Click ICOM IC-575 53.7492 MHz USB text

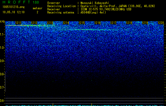pyautogui.click(x=106, y=9)
